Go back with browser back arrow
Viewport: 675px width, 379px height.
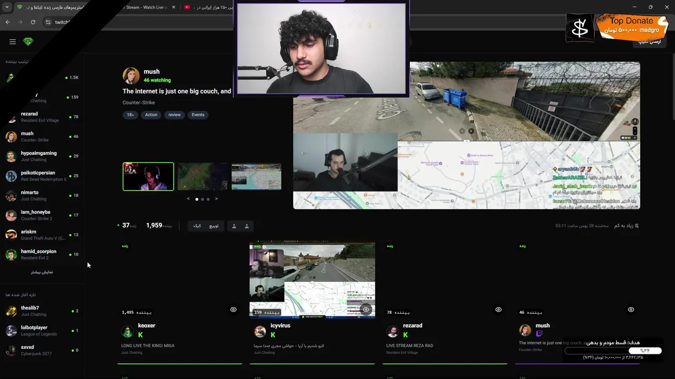pos(7,22)
